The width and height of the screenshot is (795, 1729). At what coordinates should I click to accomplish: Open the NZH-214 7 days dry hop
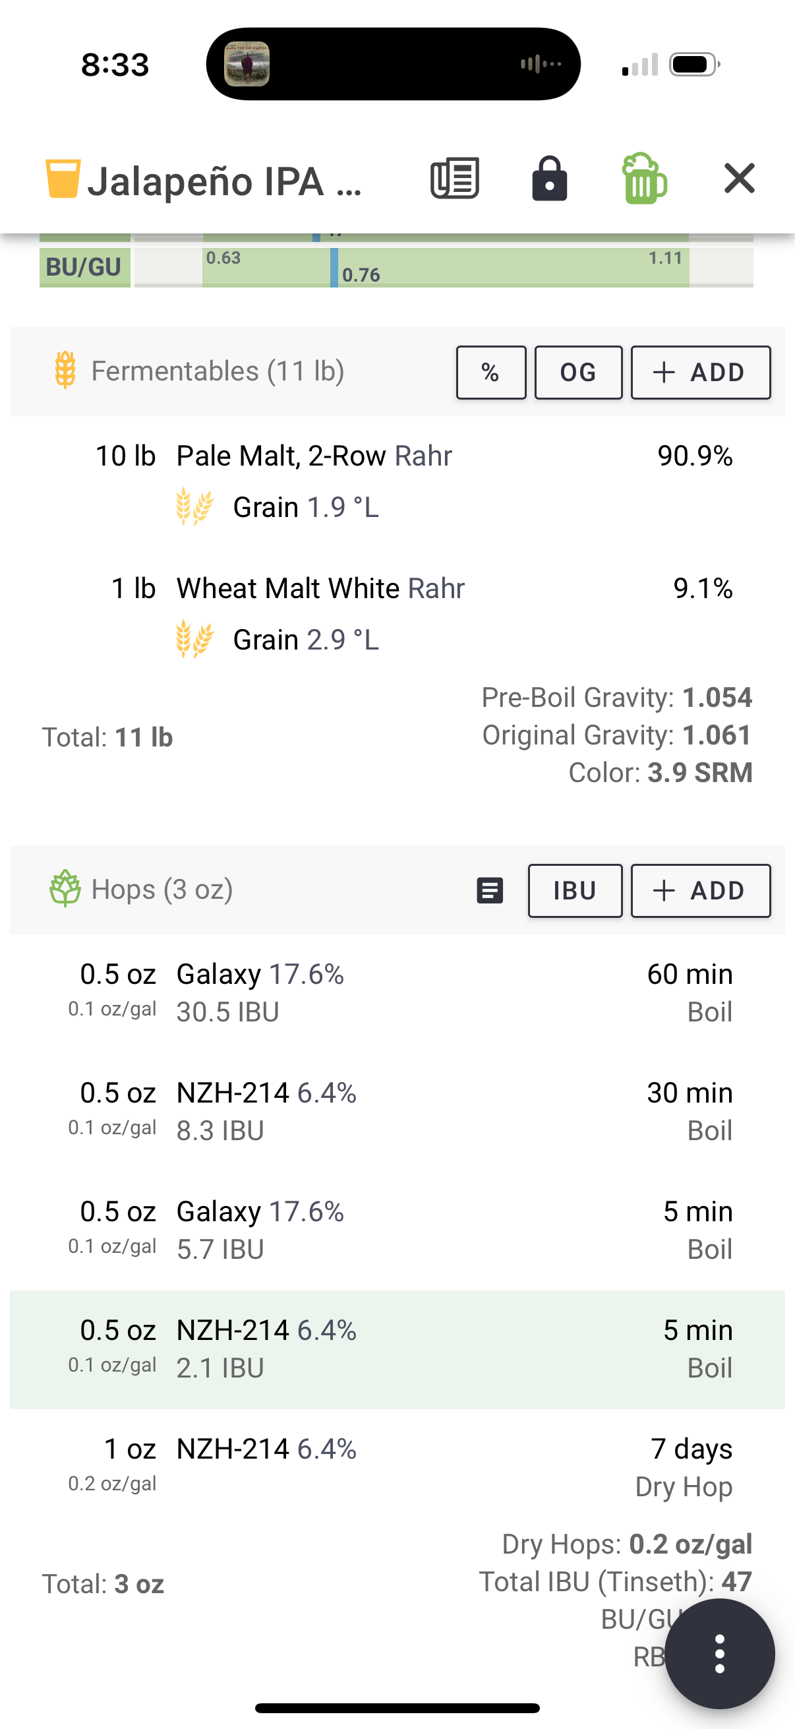397,1467
